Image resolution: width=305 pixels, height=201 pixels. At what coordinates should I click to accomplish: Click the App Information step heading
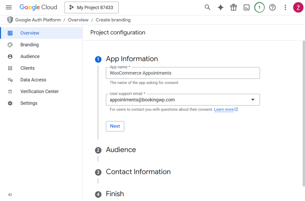point(132,59)
